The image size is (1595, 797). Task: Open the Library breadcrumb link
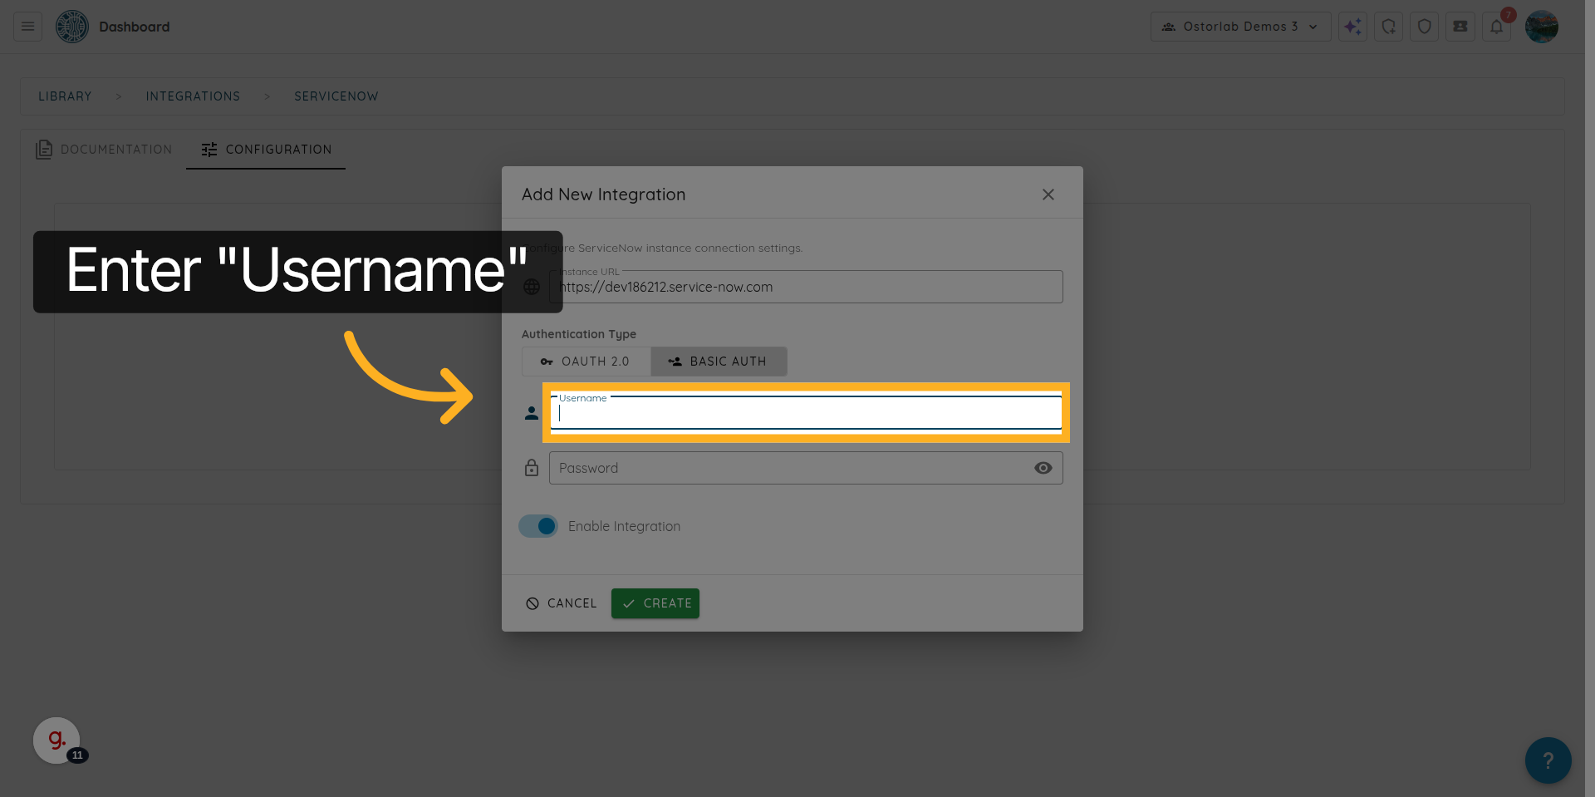(65, 96)
